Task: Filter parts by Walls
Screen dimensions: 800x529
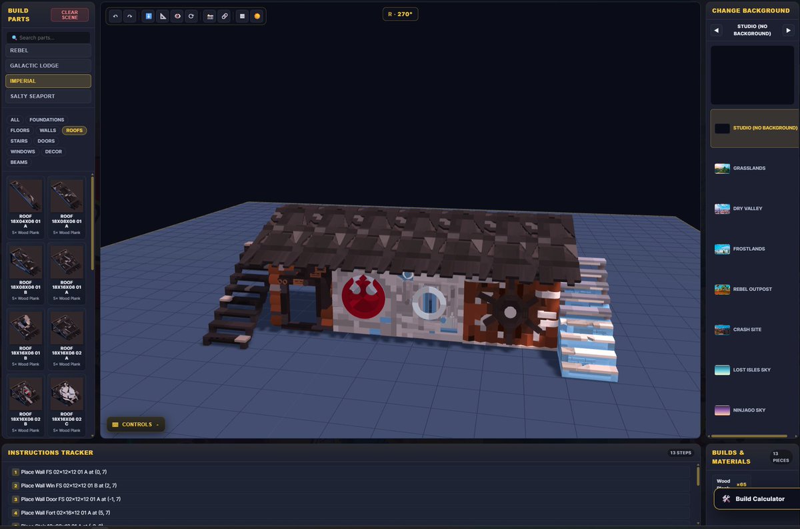Action: pos(47,131)
